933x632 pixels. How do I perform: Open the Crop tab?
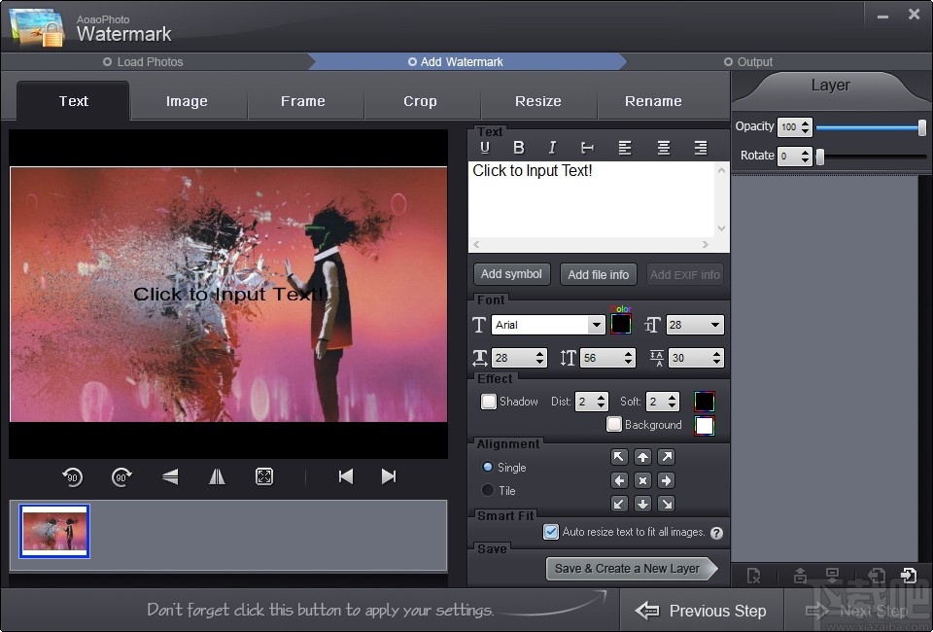(x=420, y=101)
